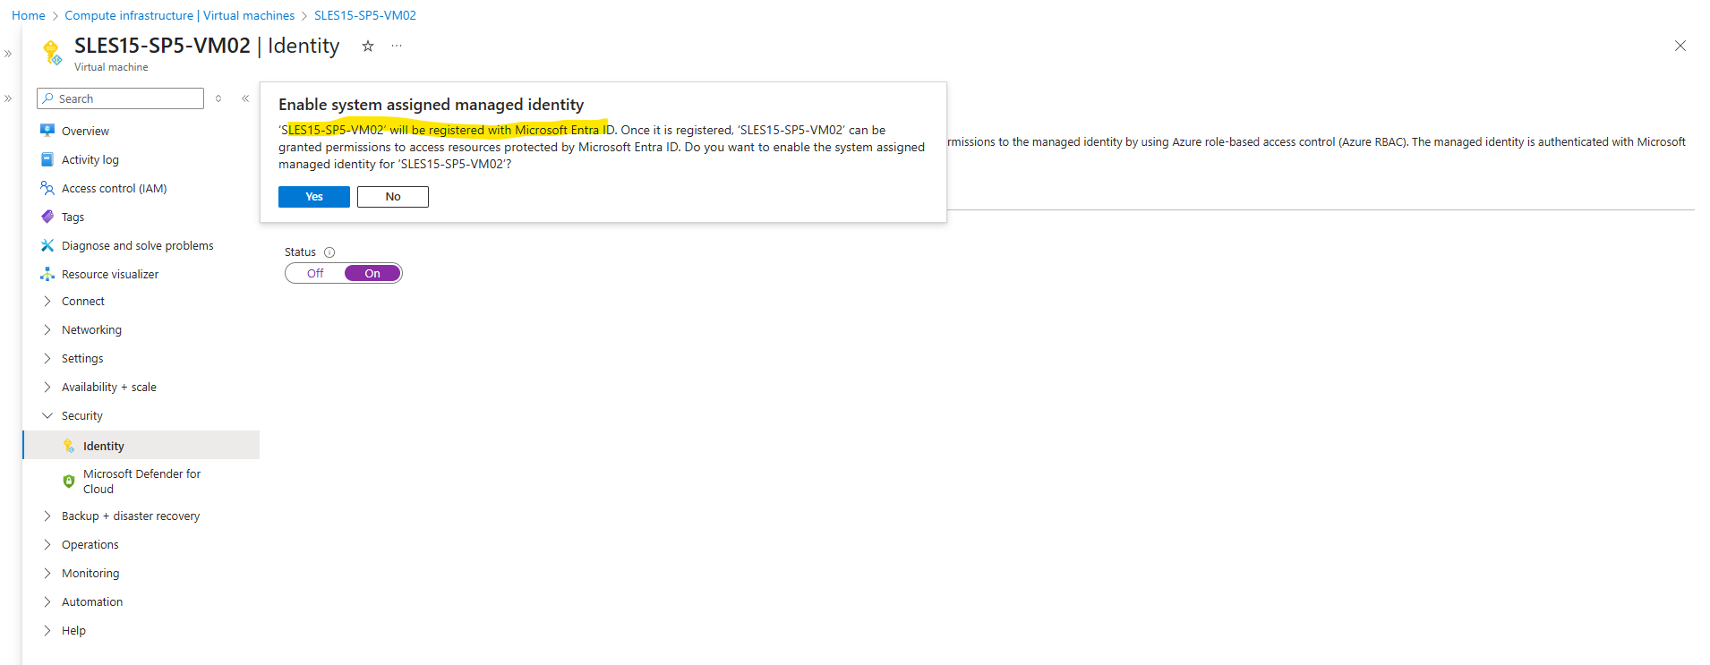The image size is (1710, 665).
Task: Click the second left-edge expand chevron
Action: [x=8, y=98]
